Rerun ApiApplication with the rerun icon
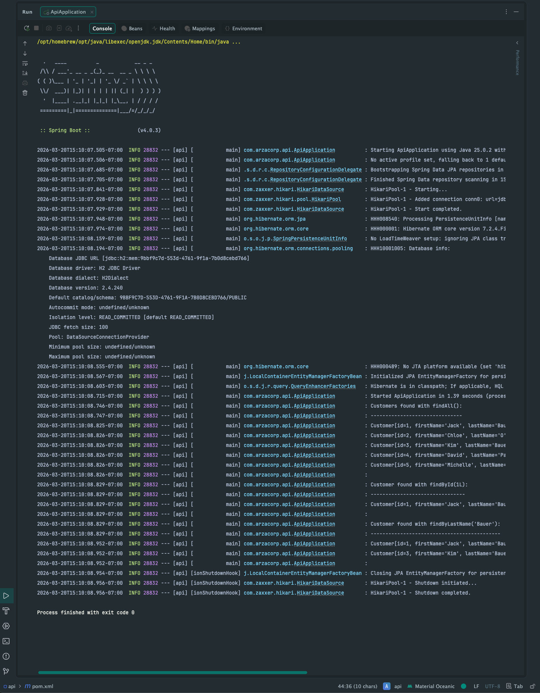The height and width of the screenshot is (693, 540). pos(26,28)
